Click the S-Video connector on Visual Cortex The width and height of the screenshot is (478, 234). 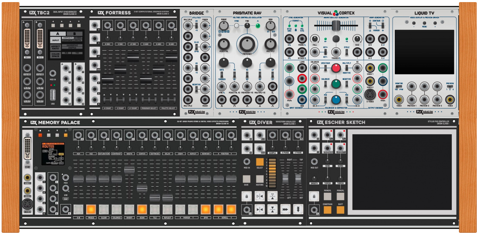[x=370, y=94]
